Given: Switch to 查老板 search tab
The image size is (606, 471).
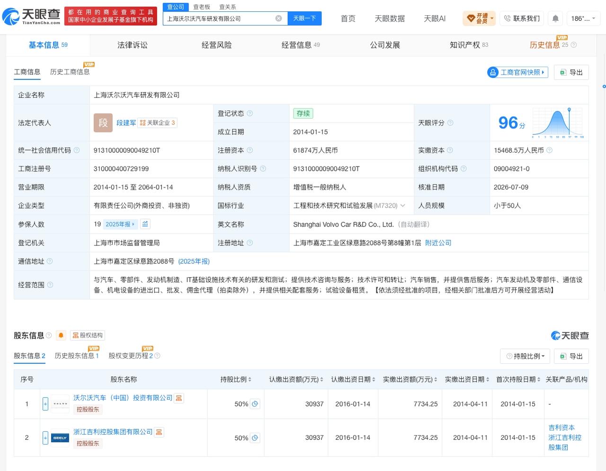Looking at the screenshot, I should click(x=202, y=7).
